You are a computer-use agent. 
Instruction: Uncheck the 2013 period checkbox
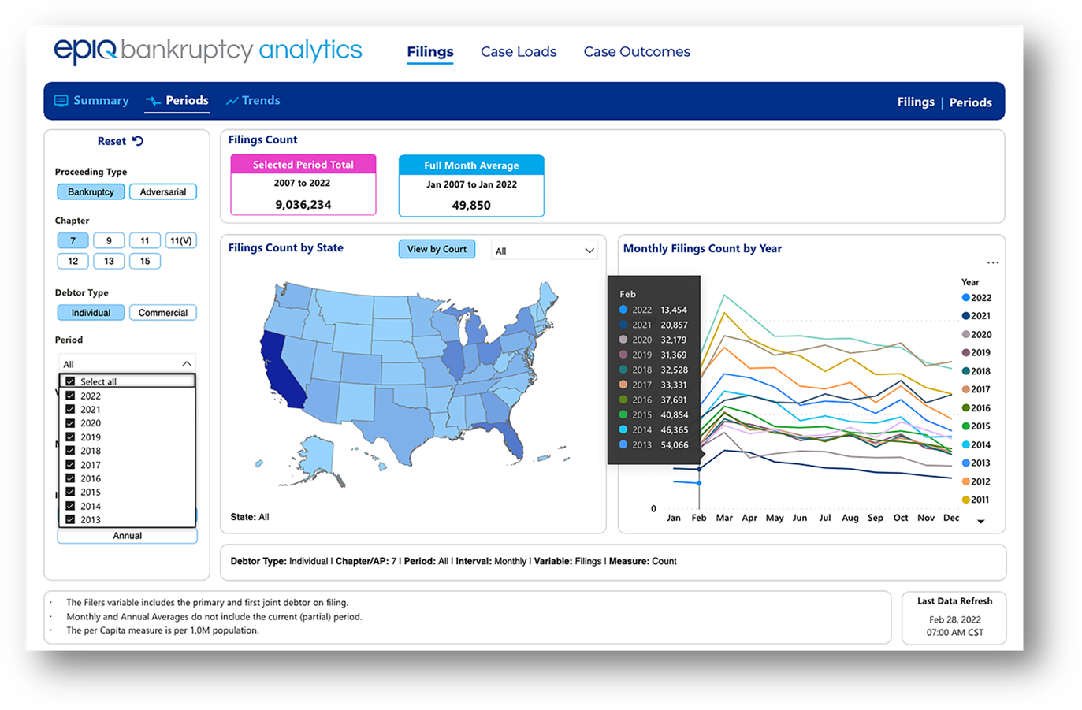tap(70, 519)
